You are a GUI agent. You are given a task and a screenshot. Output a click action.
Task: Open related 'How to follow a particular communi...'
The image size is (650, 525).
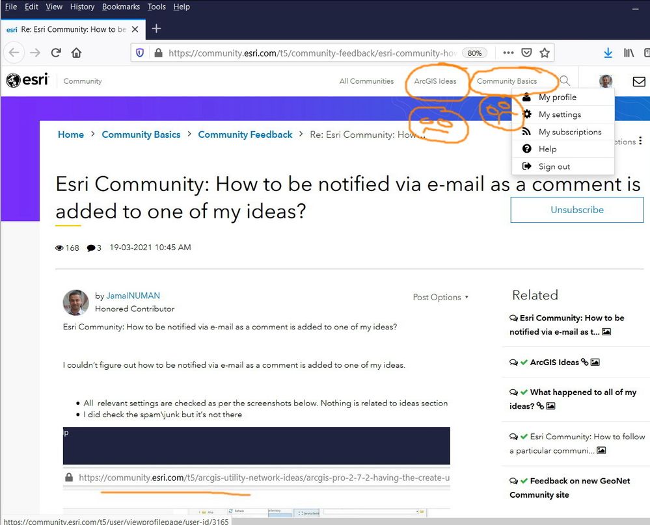pos(577,443)
